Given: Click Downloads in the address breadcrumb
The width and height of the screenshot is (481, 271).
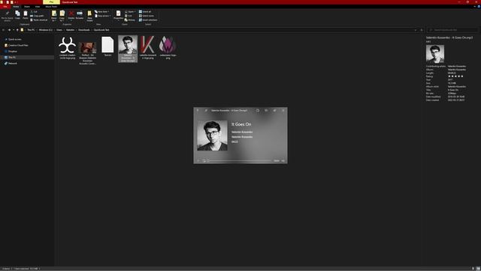Looking at the screenshot, I should [x=84, y=30].
